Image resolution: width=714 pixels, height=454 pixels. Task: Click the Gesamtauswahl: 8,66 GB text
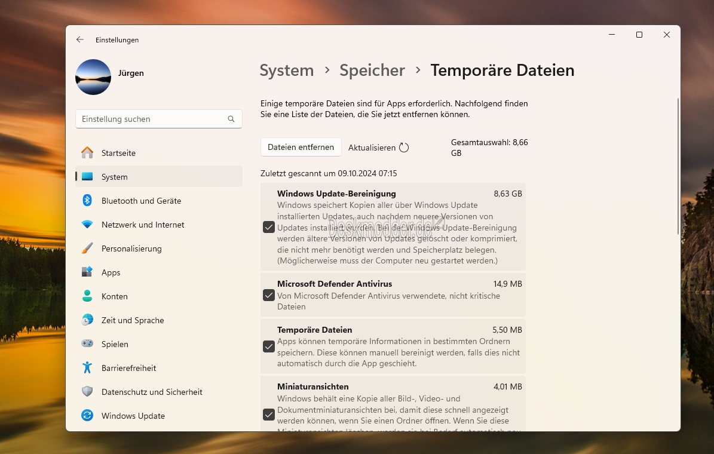(x=489, y=148)
